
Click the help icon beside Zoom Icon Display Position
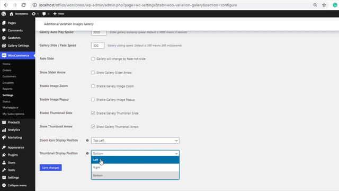(x=87, y=140)
